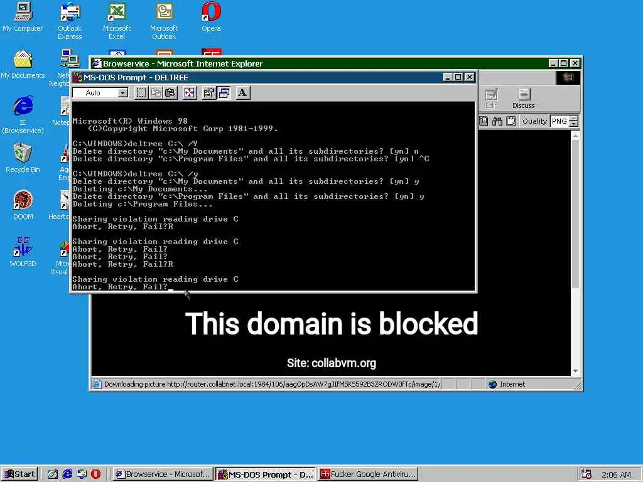
Task: Click the binoculars find icon in Browservice
Action: 497,121
